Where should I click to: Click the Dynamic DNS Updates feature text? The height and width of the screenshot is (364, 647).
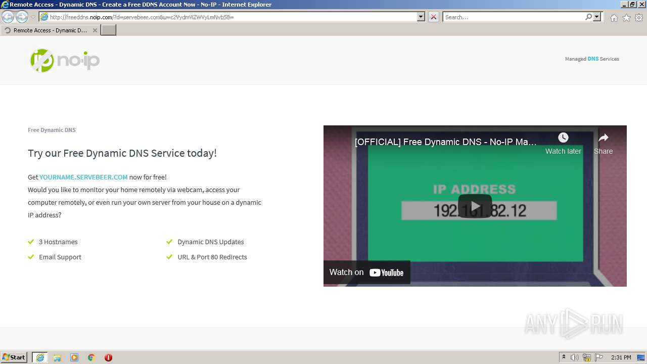click(x=211, y=242)
